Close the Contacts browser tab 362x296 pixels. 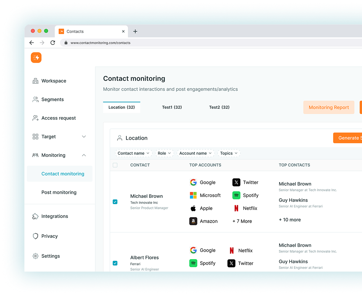click(123, 31)
